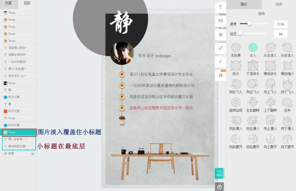Screen dimensions: 296x191
Task: Click the magic wand effects tool
Action: click(220, 62)
